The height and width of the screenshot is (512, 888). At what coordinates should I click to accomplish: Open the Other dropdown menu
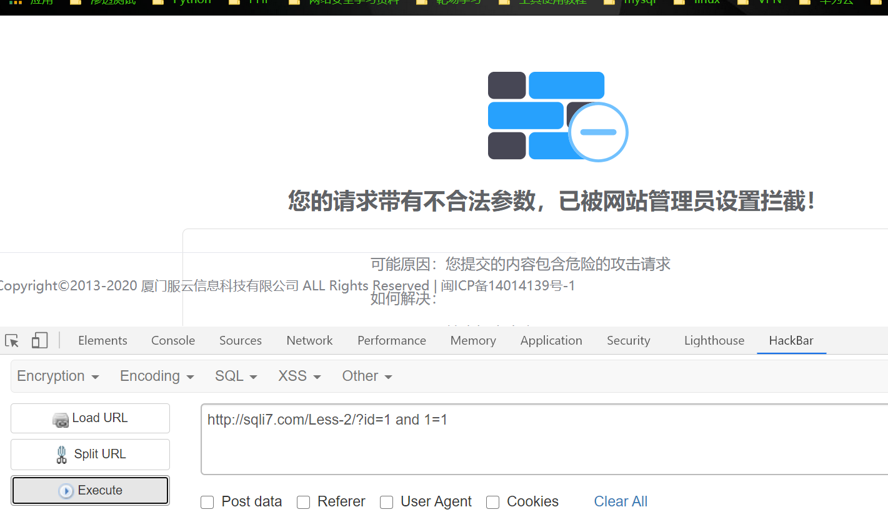tap(367, 376)
